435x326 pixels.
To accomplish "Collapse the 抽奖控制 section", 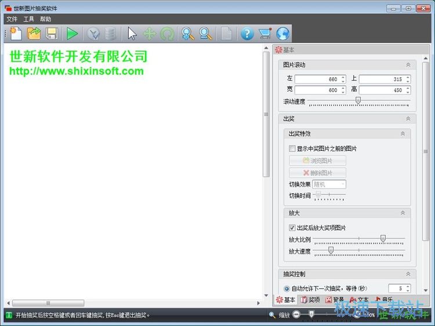I will [x=408, y=274].
